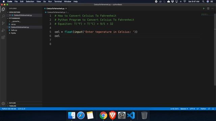Open Brave browser from the Dock
Image resolution: width=216 pixels, height=121 pixels.
[112, 115]
